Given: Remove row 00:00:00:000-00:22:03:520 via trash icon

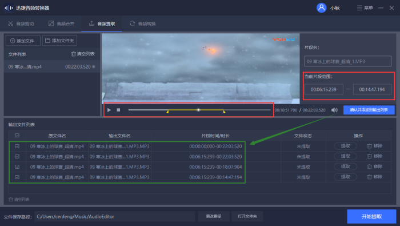Looking at the screenshot, I should coord(369,146).
